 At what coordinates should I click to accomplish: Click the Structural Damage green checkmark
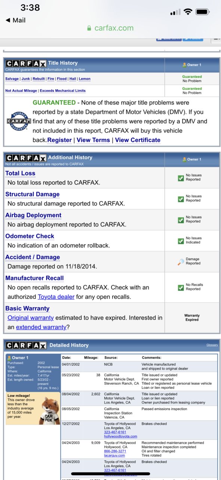tap(181, 198)
